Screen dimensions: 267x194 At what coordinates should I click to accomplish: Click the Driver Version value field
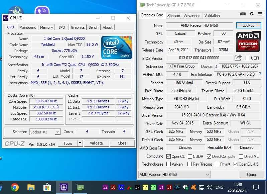pyautogui.click(x=213, y=115)
